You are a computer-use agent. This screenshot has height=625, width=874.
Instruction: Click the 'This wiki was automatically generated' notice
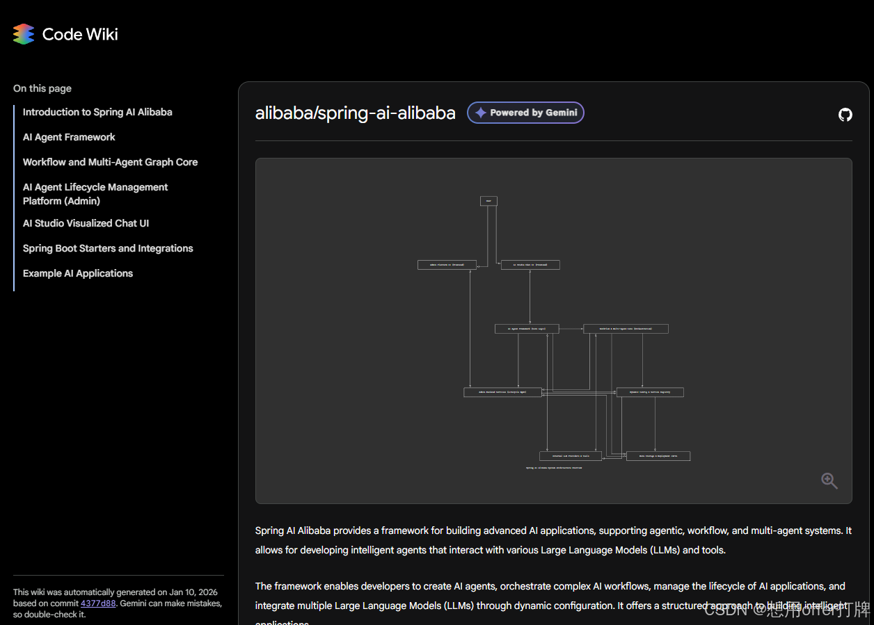click(x=118, y=603)
